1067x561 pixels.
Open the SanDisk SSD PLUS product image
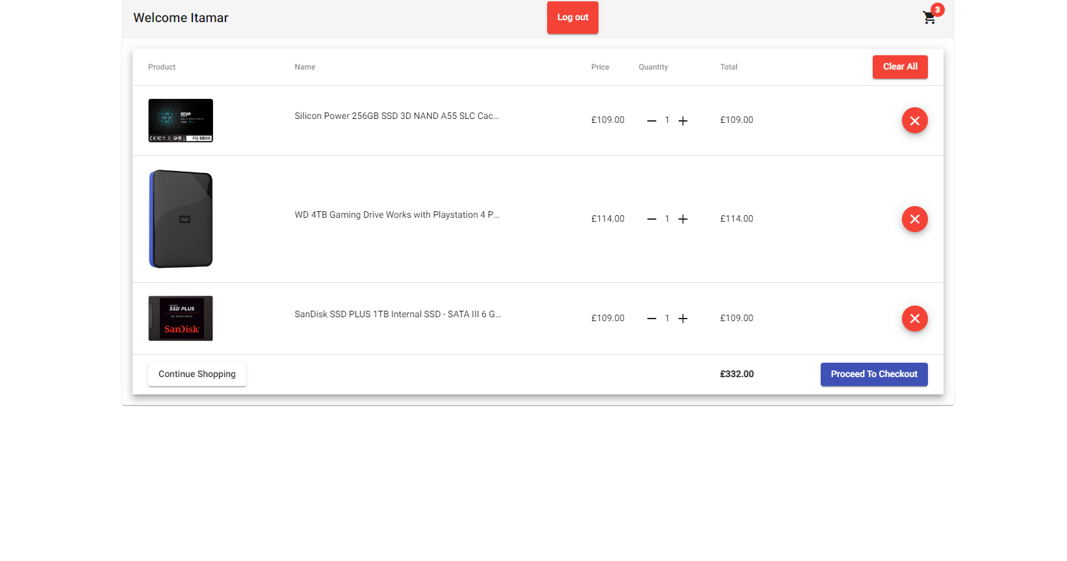[x=181, y=319]
